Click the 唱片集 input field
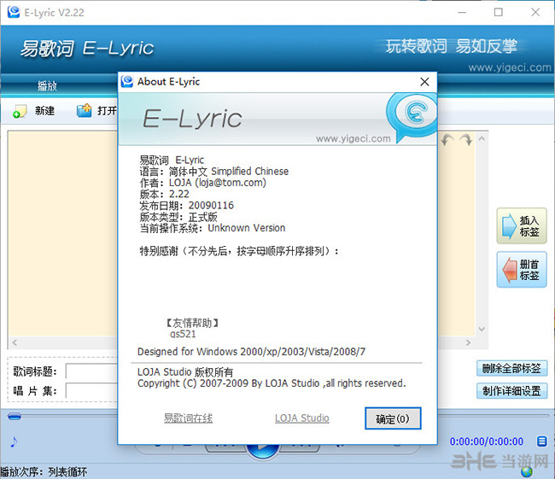555x479 pixels. point(91,391)
